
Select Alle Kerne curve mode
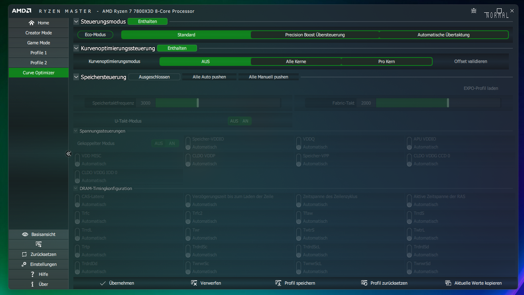click(x=296, y=61)
